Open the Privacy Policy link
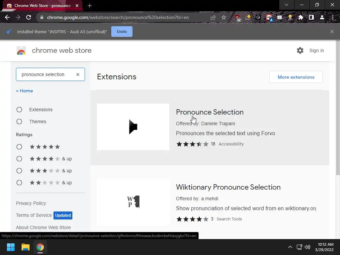 (31, 203)
